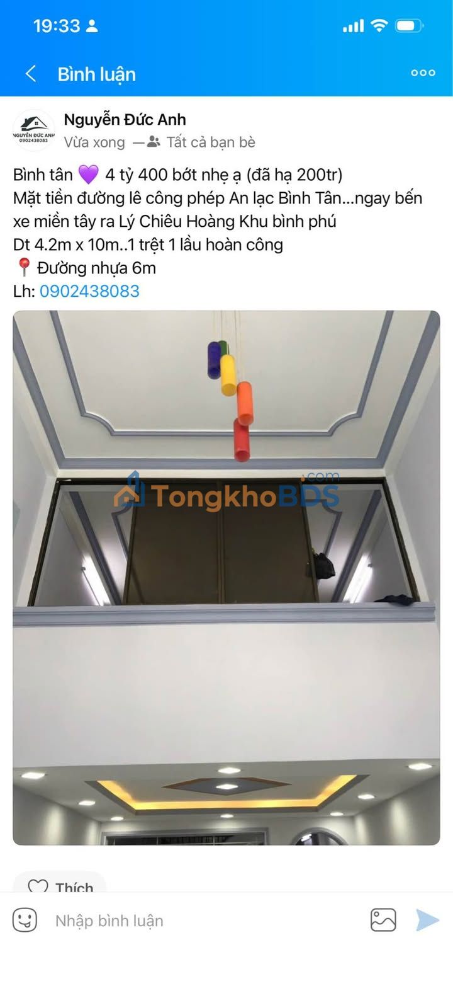The height and width of the screenshot is (981, 453).
Task: Tap the TongkhoBDS watermark on photo
Action: point(226,493)
